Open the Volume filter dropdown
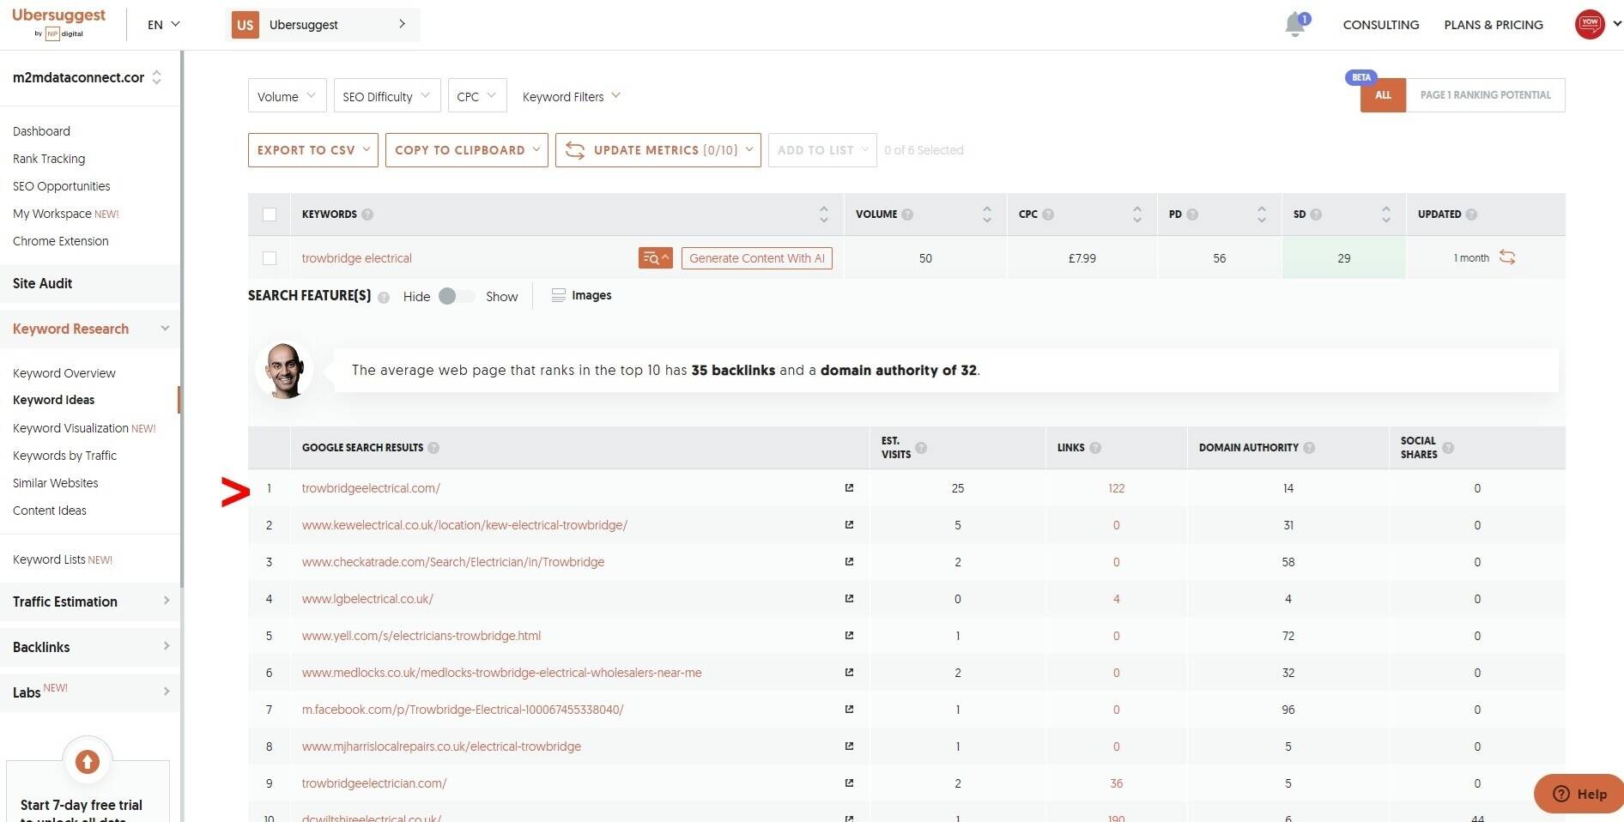1624x822 pixels. coord(287,96)
